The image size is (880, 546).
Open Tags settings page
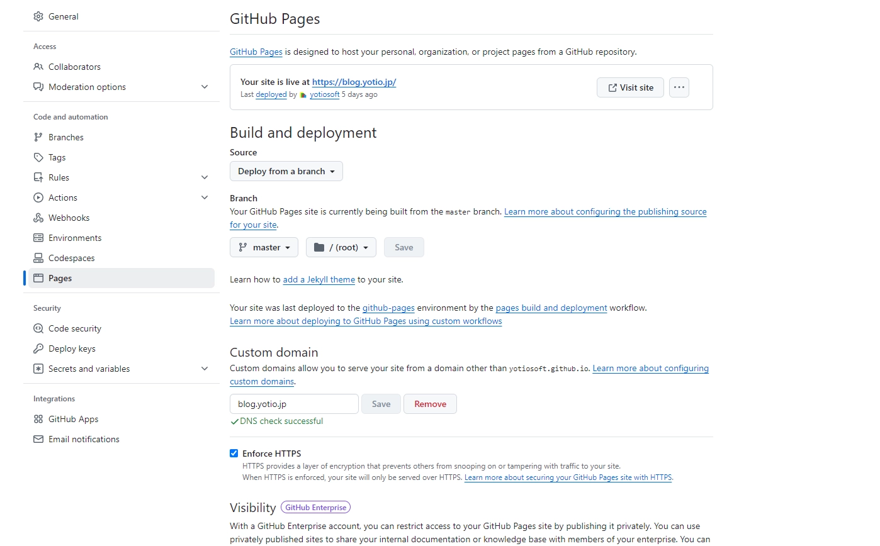click(121, 157)
